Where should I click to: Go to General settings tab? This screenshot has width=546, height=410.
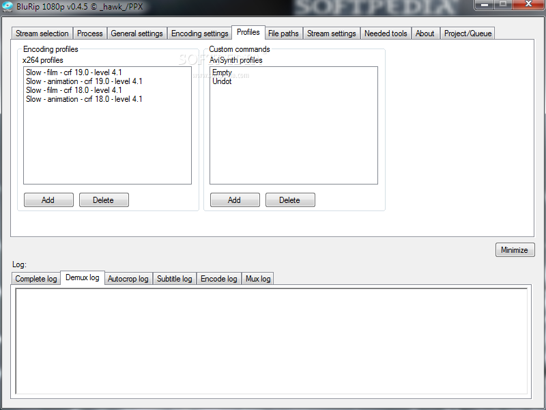click(x=137, y=33)
